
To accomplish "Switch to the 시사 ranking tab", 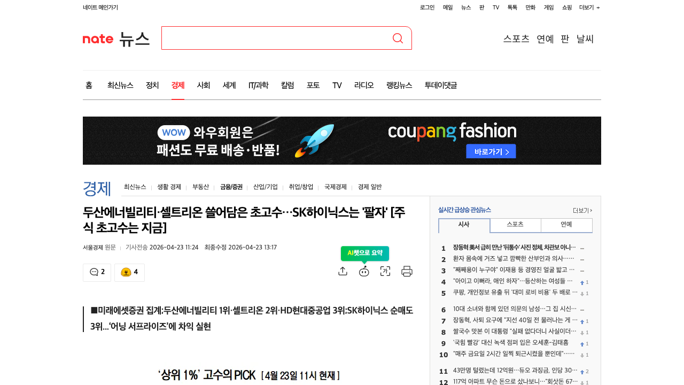I will coord(464,225).
